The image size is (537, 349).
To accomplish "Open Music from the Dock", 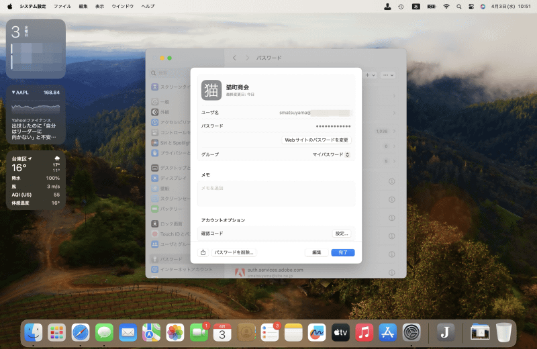I will [364, 333].
